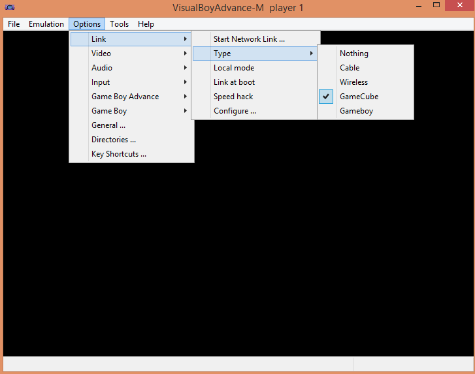Expand the Link submenu
This screenshot has height=374, width=475.
click(131, 39)
